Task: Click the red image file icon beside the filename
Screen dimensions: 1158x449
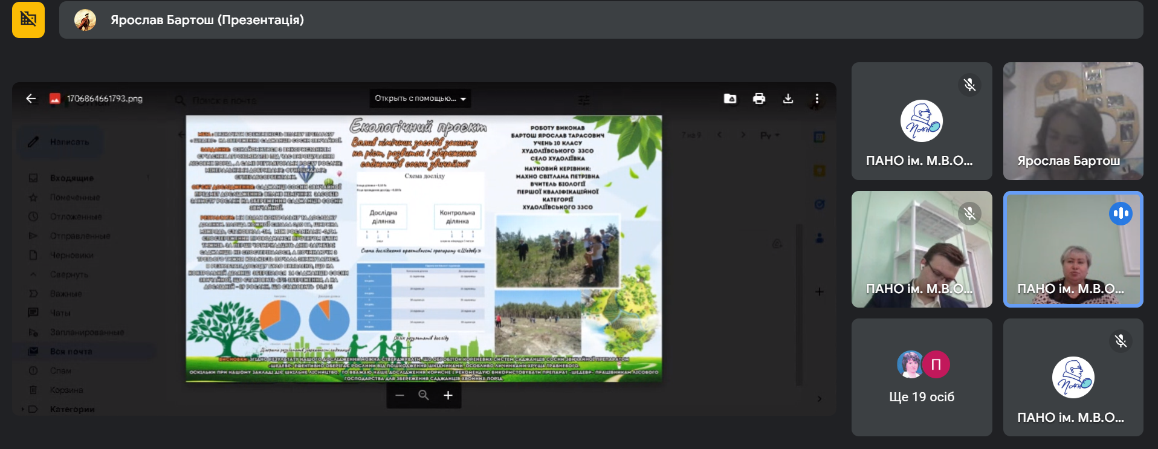Action: [55, 99]
